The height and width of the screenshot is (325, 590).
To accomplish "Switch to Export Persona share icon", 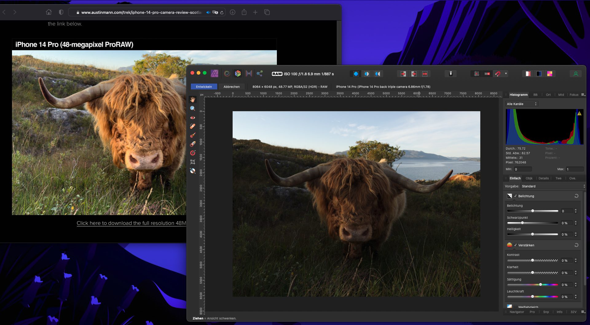I will (x=260, y=73).
